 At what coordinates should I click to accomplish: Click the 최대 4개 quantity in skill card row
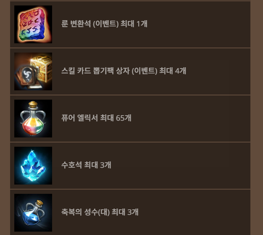[173, 71]
